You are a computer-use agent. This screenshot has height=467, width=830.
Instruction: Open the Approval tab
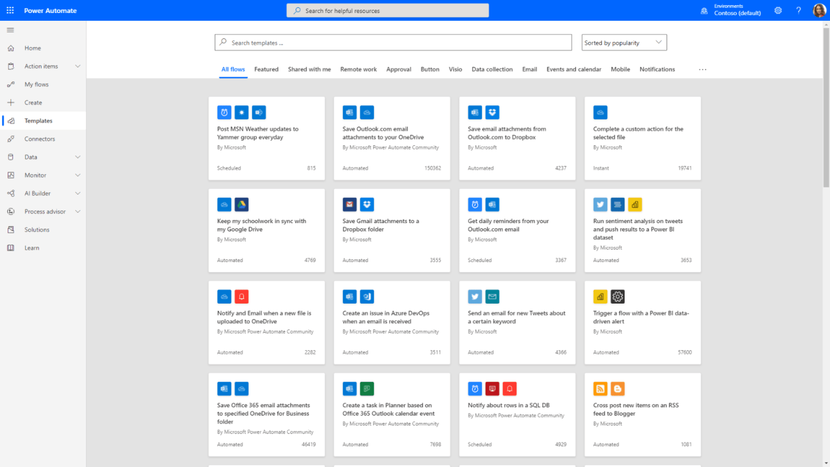(x=398, y=70)
